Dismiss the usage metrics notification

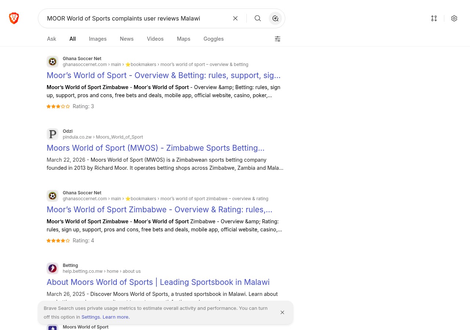[282, 312]
